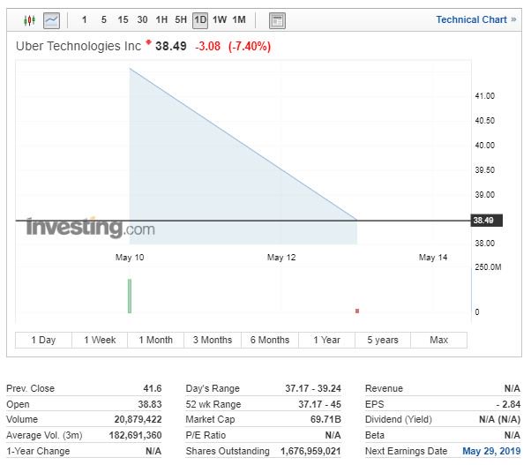The image size is (531, 465).
Task: Click the Revenue label
Action: click(384, 388)
